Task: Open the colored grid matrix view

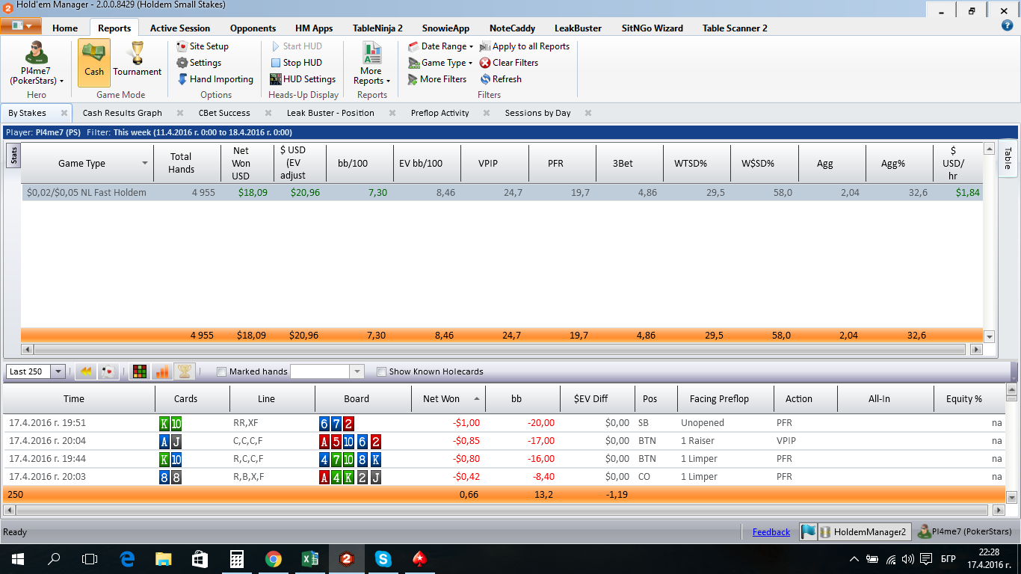Action: [139, 371]
